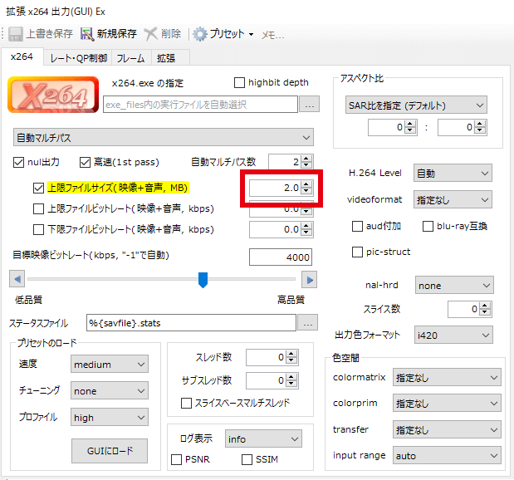Image resolution: width=514 pixels, height=480 pixels.
Task: Click browse button next to stats file
Action: coord(308,322)
